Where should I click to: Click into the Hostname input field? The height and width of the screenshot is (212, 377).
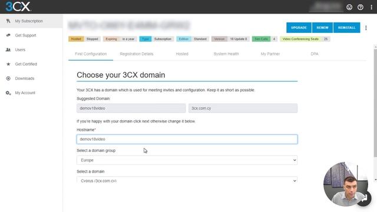(x=187, y=139)
